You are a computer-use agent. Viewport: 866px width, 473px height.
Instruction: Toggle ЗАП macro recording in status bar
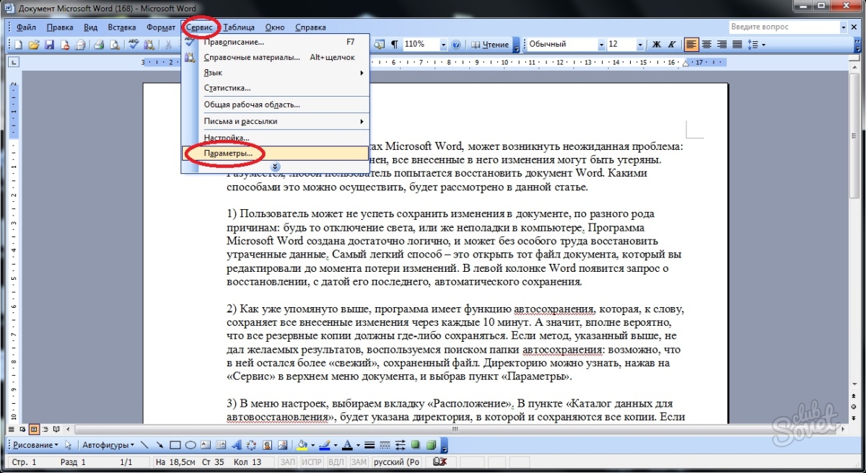point(287,461)
